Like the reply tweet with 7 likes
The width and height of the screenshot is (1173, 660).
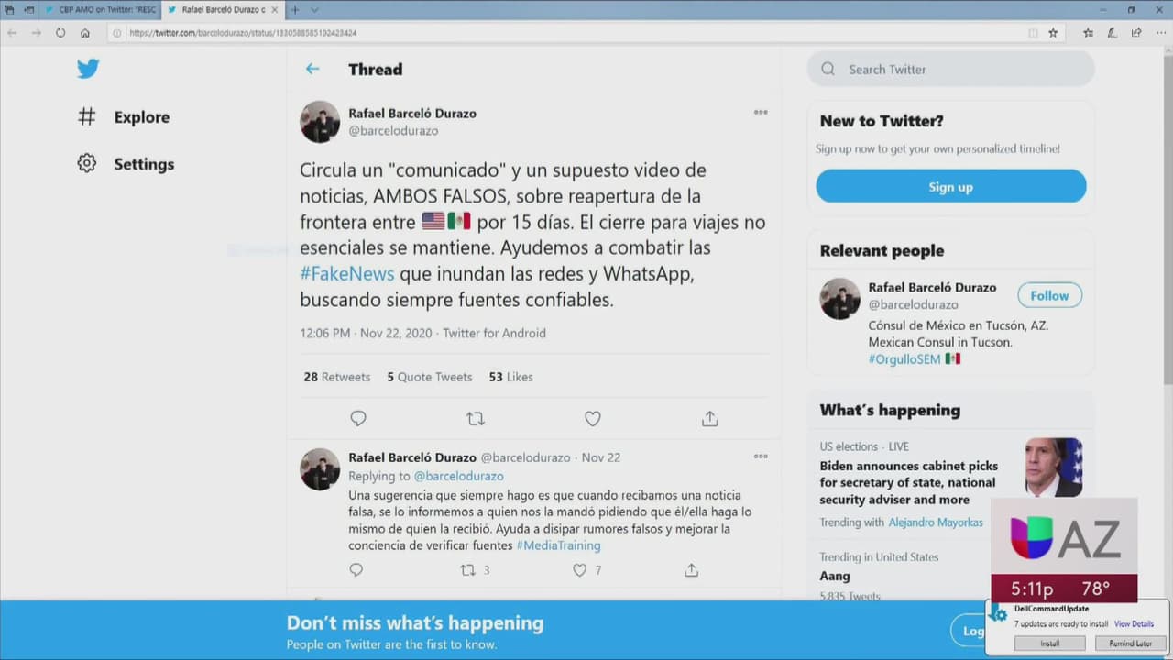tap(579, 570)
